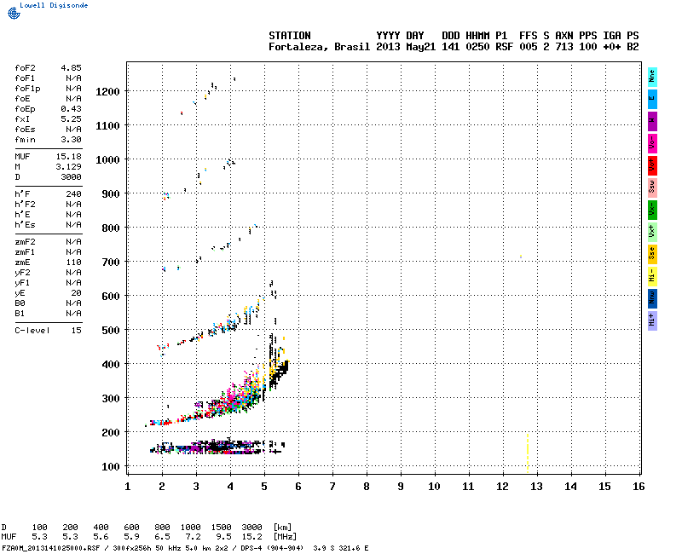
Task: Click the C-level value 15
Action: (76, 331)
